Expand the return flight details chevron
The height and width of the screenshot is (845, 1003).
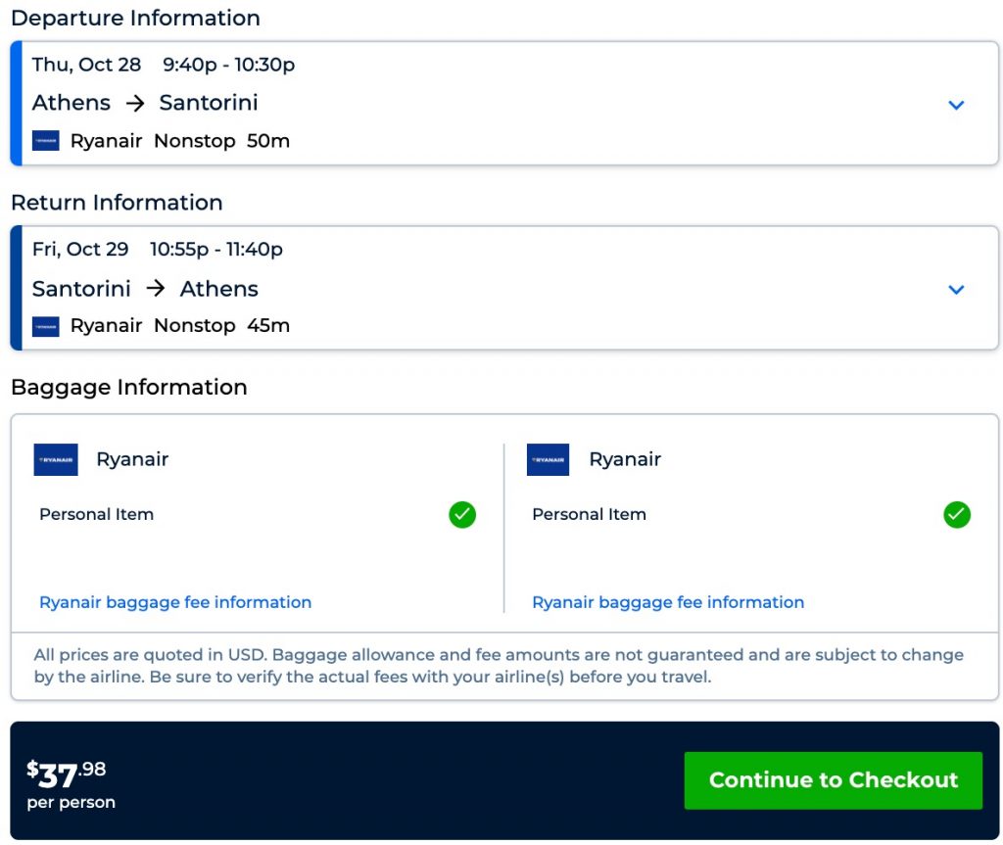coord(956,290)
